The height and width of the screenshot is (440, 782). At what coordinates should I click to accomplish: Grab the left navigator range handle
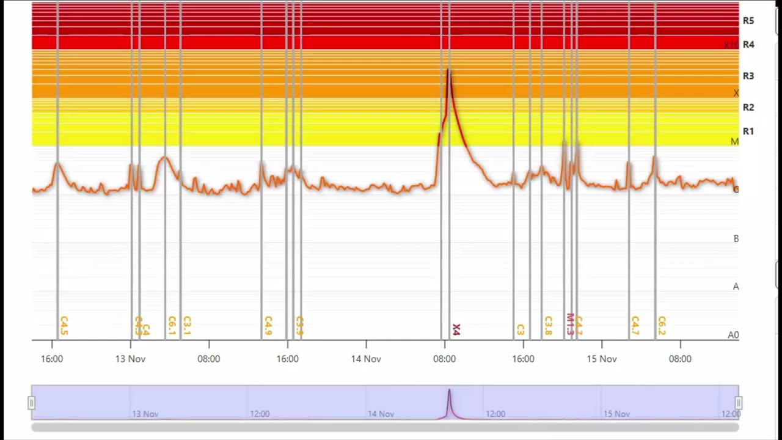(31, 403)
